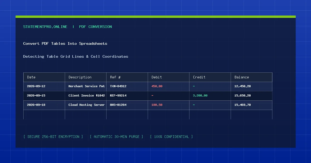The height and width of the screenshot is (163, 311).
Task: Select the Client Invoice #1042 description cell
Action: coord(86,96)
